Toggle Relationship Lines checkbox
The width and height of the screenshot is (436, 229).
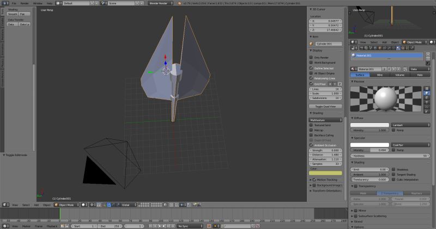click(311, 78)
